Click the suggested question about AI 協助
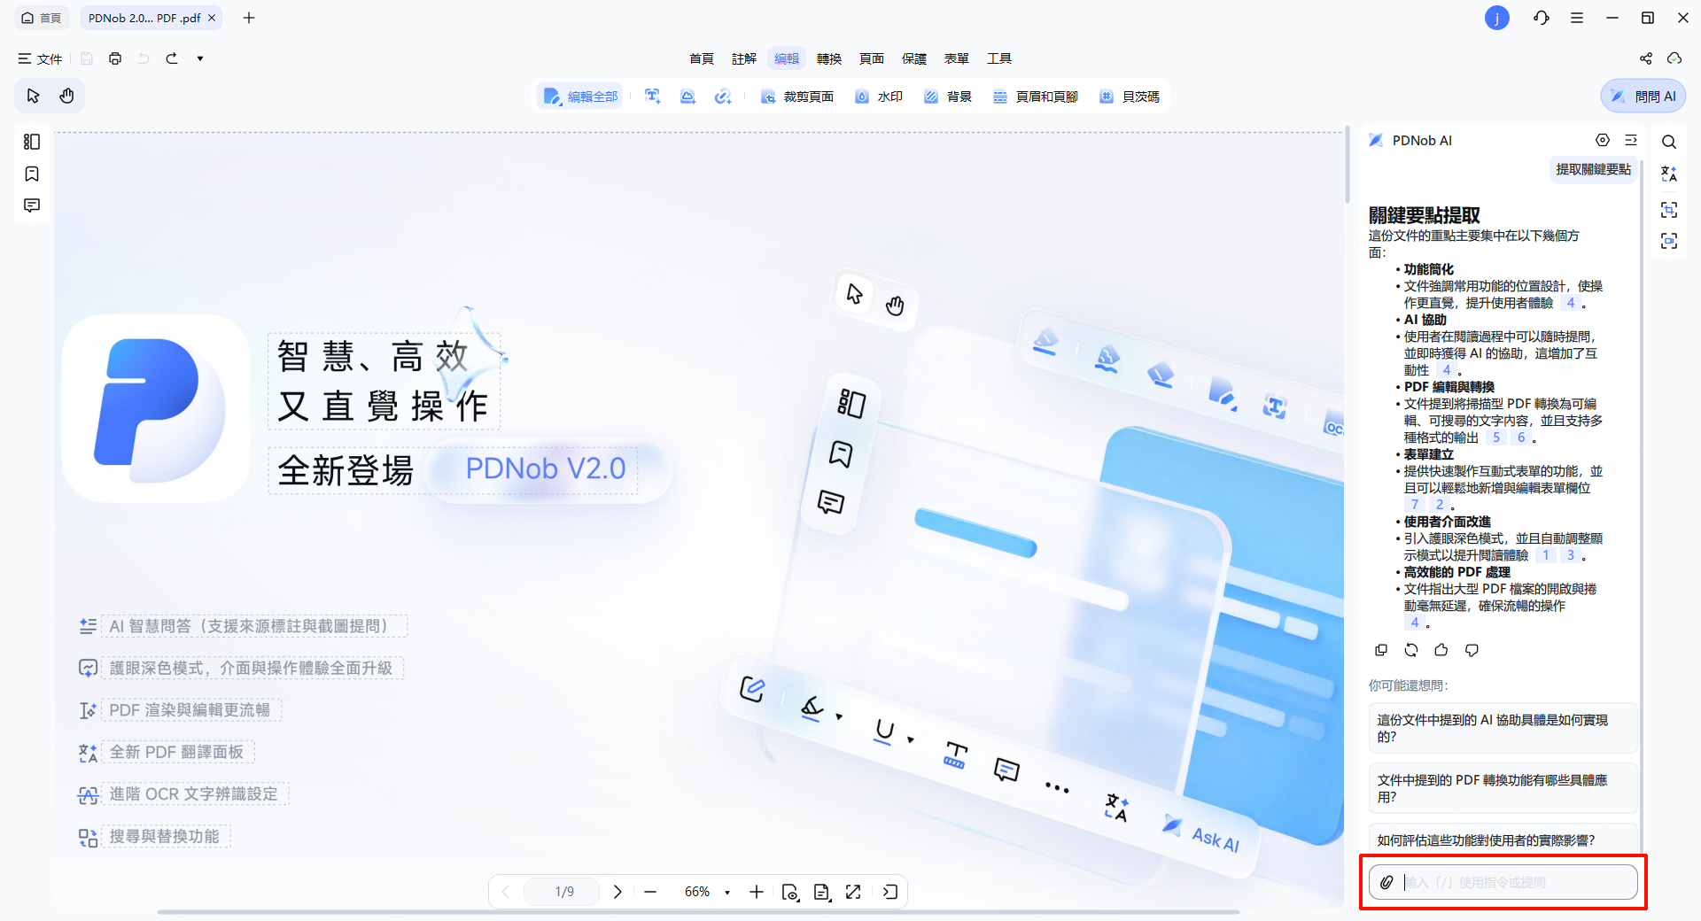Image resolution: width=1701 pixels, height=921 pixels. click(x=1503, y=728)
